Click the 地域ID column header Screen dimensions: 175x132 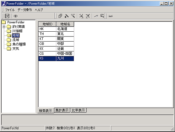coord(47,24)
